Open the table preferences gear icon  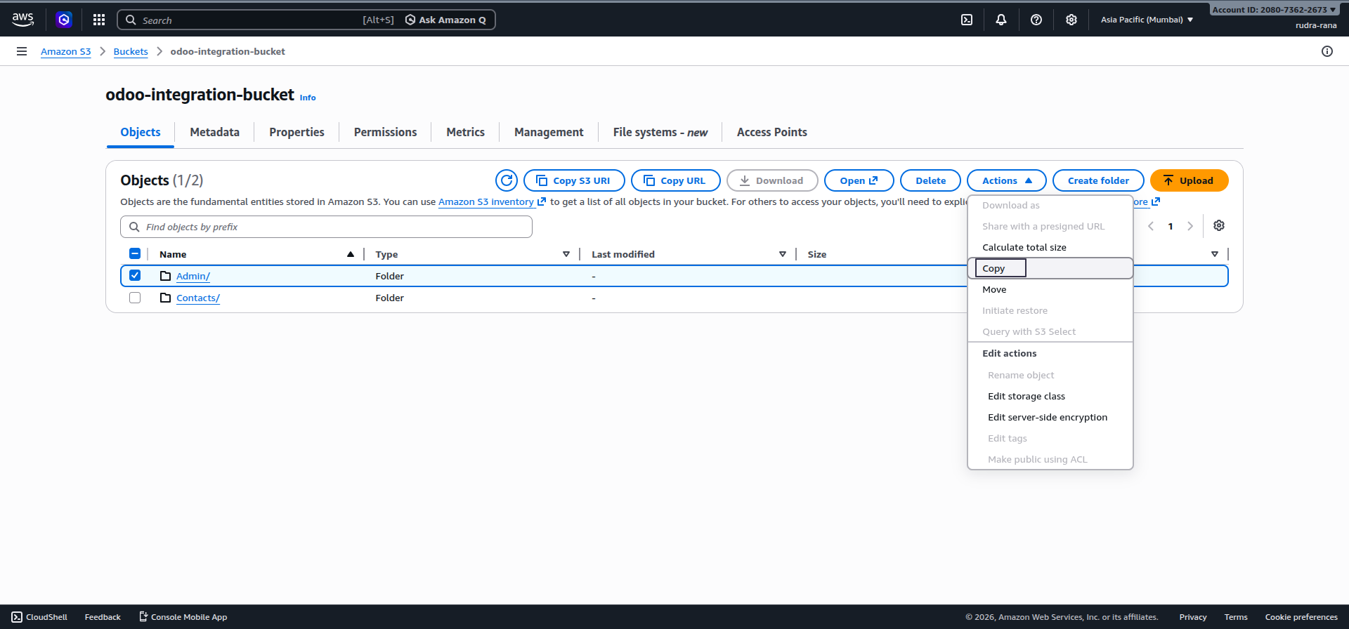1219,225
